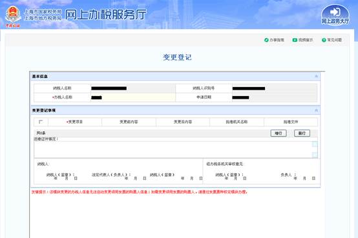358x238 pixels.
Task: Click the 申请日期 date field
Action: pos(275,97)
